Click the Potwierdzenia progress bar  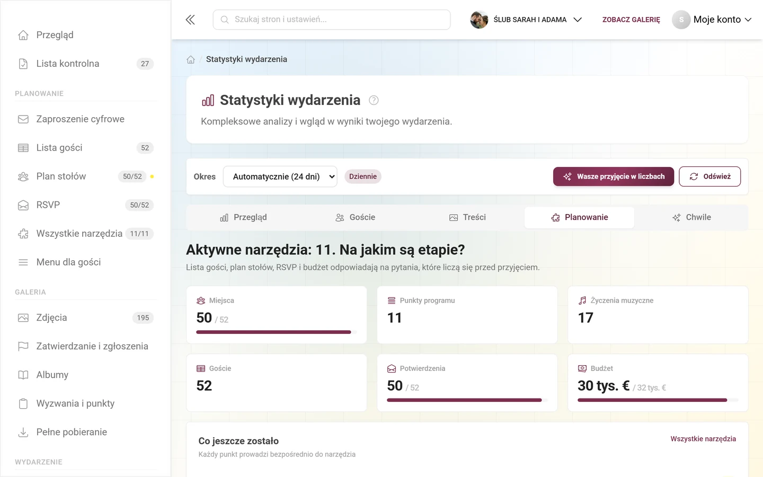tap(467, 400)
